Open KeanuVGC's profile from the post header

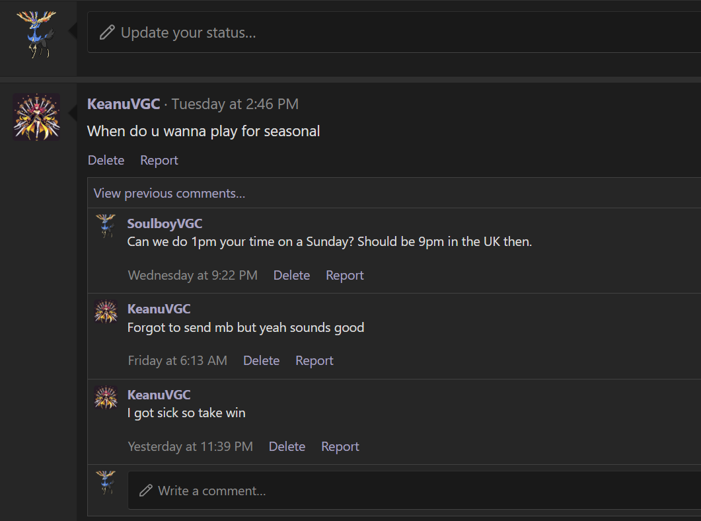(x=124, y=104)
